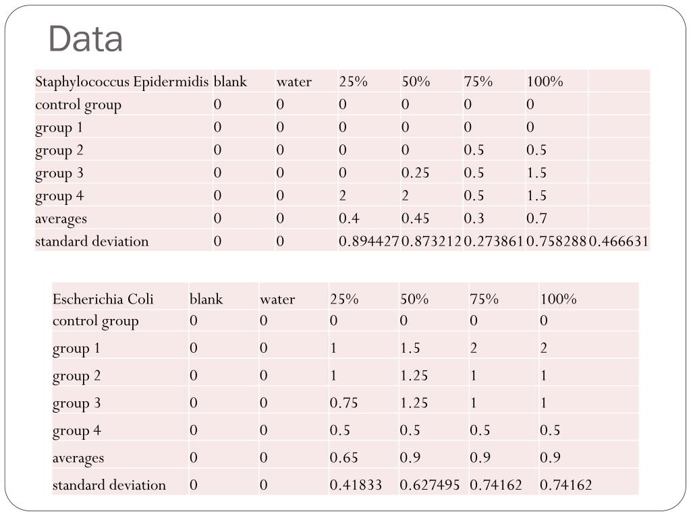Screen dimensions: 691x518
Task: Click the 0.894427 standard deviation cell
Action: [x=369, y=241]
